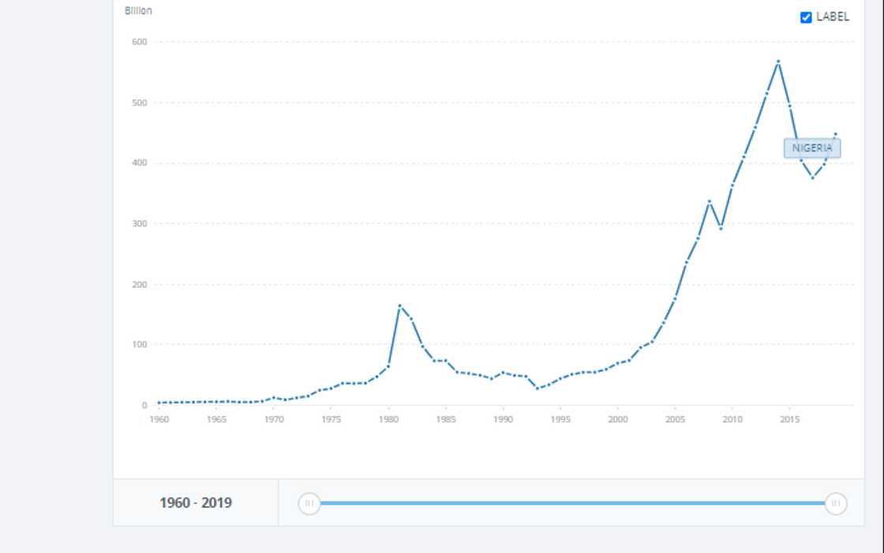Click the 2009 dip data point
Viewport: 884px width, 553px height.
(721, 228)
